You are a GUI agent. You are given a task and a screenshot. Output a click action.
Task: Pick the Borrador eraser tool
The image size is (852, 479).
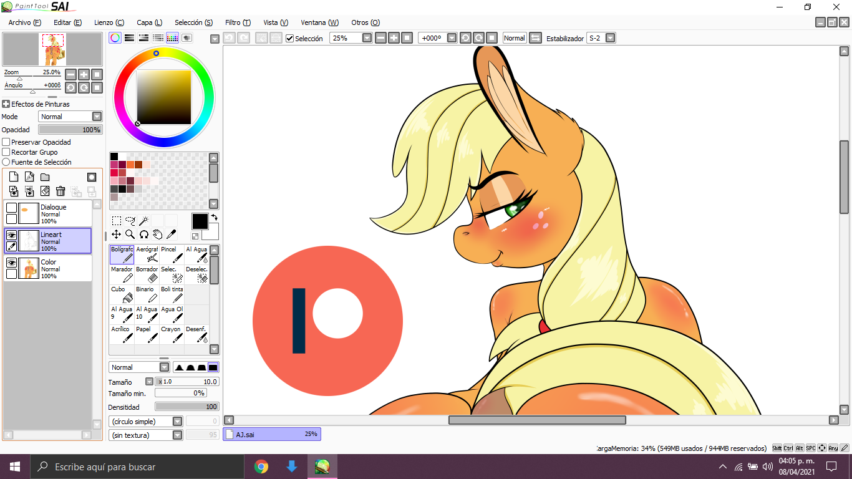pos(147,274)
